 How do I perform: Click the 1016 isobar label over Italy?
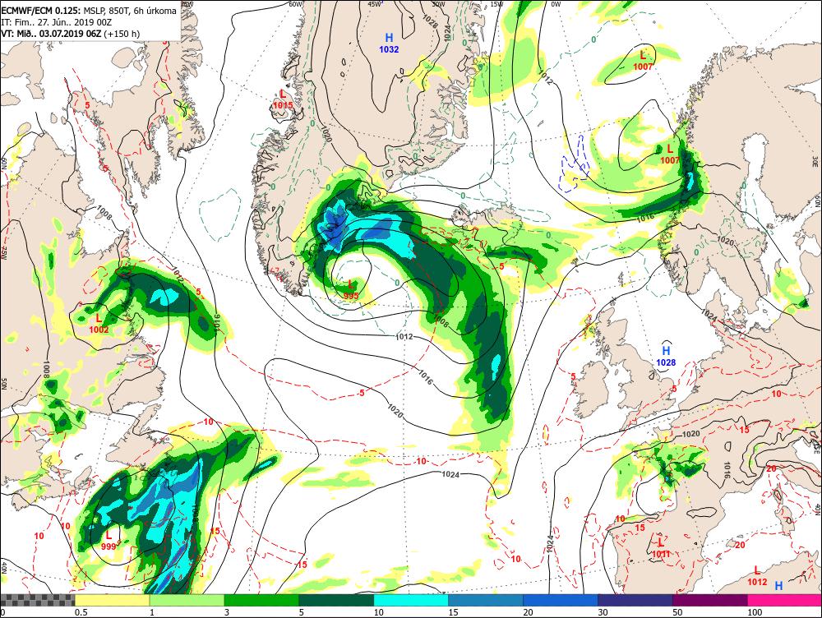coord(727,469)
